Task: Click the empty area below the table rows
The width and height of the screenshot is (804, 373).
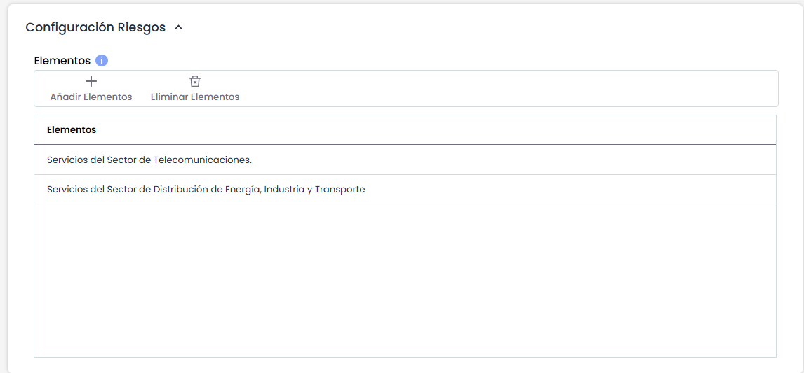Action: (405, 280)
